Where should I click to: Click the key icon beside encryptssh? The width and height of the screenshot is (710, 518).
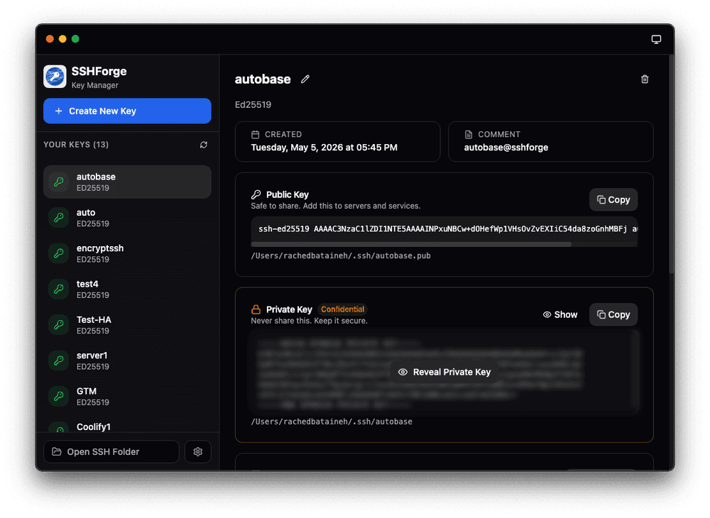click(x=59, y=253)
